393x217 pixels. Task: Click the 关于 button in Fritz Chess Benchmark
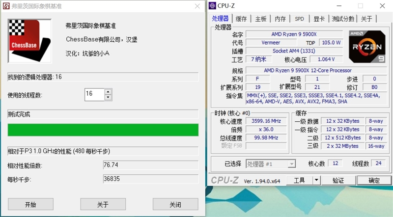(x=103, y=204)
